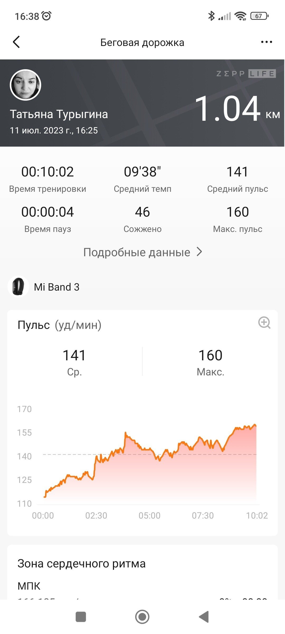Tap the Zepp Life logo
Image resolution: width=285 pixels, height=634 pixels.
click(x=246, y=74)
